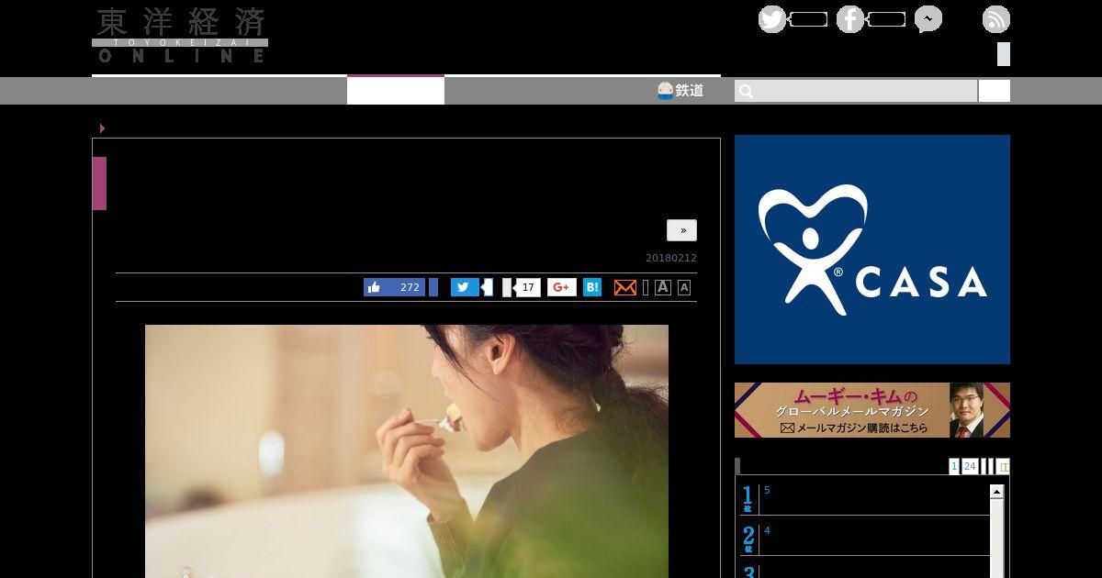The height and width of the screenshot is (578, 1102).
Task: Click the Twitter follower count bubble in header
Action: coord(808,19)
